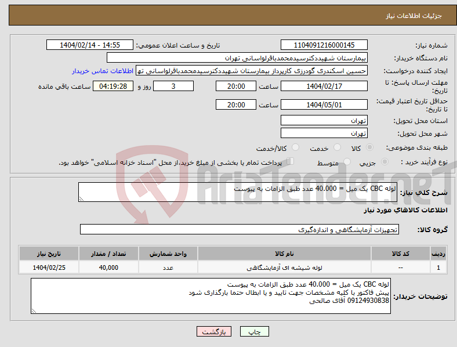Select the کالا radio button
The width and height of the screenshot is (457, 347).
[x=369, y=147]
